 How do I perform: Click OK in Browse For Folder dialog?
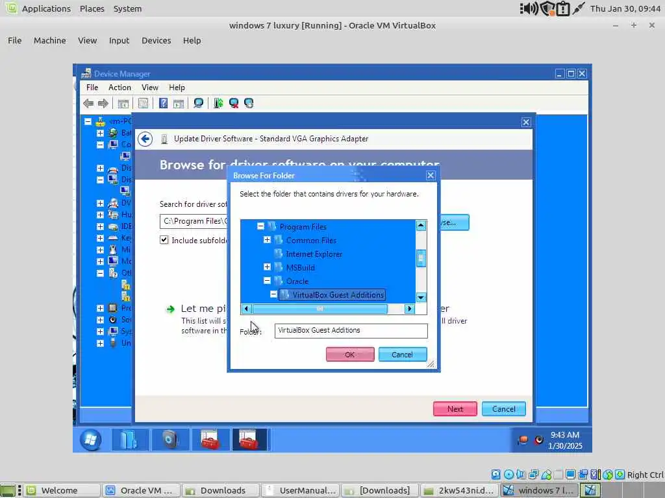[x=350, y=355]
